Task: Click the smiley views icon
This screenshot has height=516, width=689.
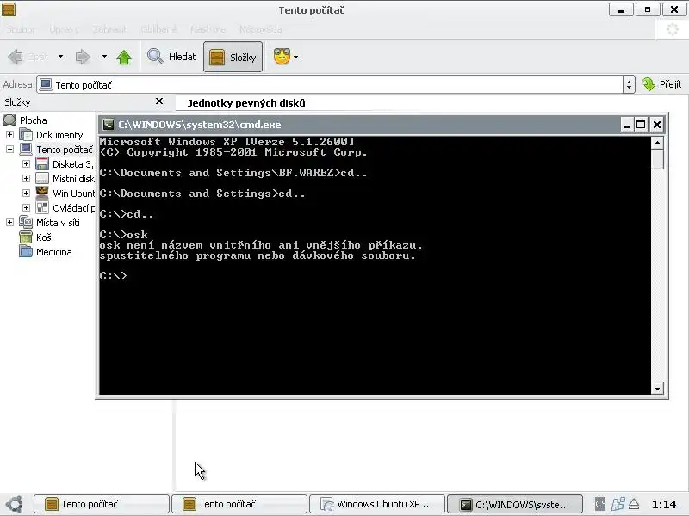Action: click(x=282, y=57)
